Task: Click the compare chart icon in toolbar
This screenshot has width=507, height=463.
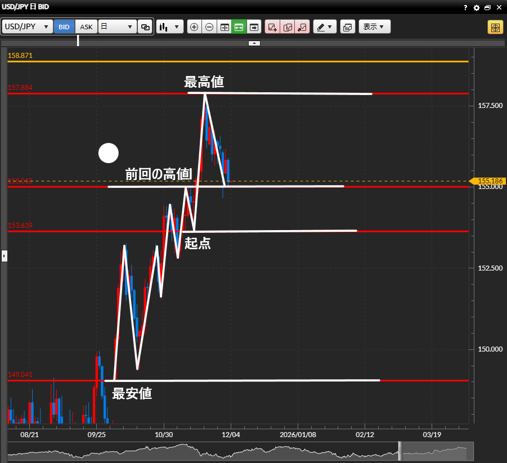Action: tap(288, 27)
